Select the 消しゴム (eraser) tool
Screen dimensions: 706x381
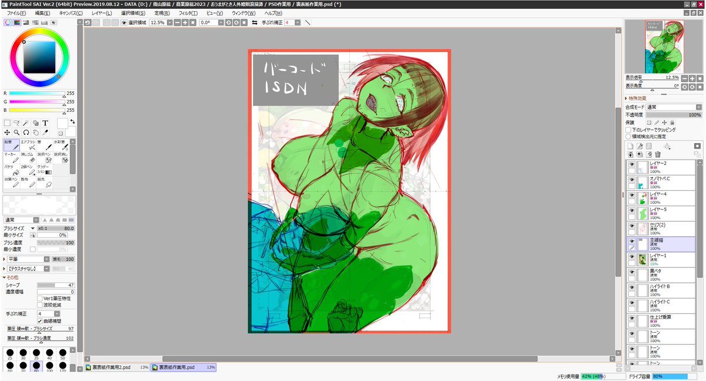click(28, 157)
